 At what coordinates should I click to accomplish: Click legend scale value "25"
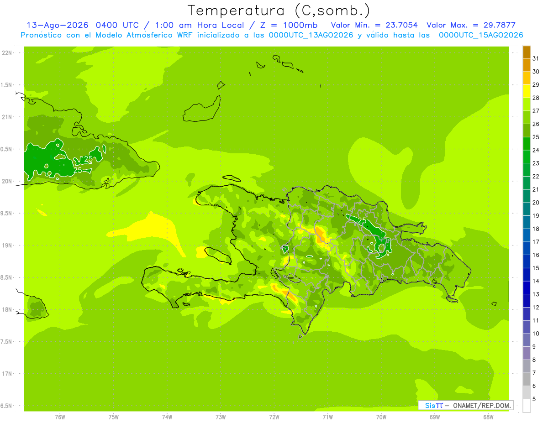[x=536, y=137]
